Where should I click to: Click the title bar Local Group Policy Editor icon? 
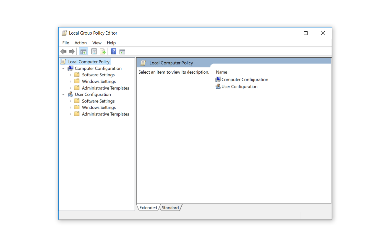click(x=64, y=33)
